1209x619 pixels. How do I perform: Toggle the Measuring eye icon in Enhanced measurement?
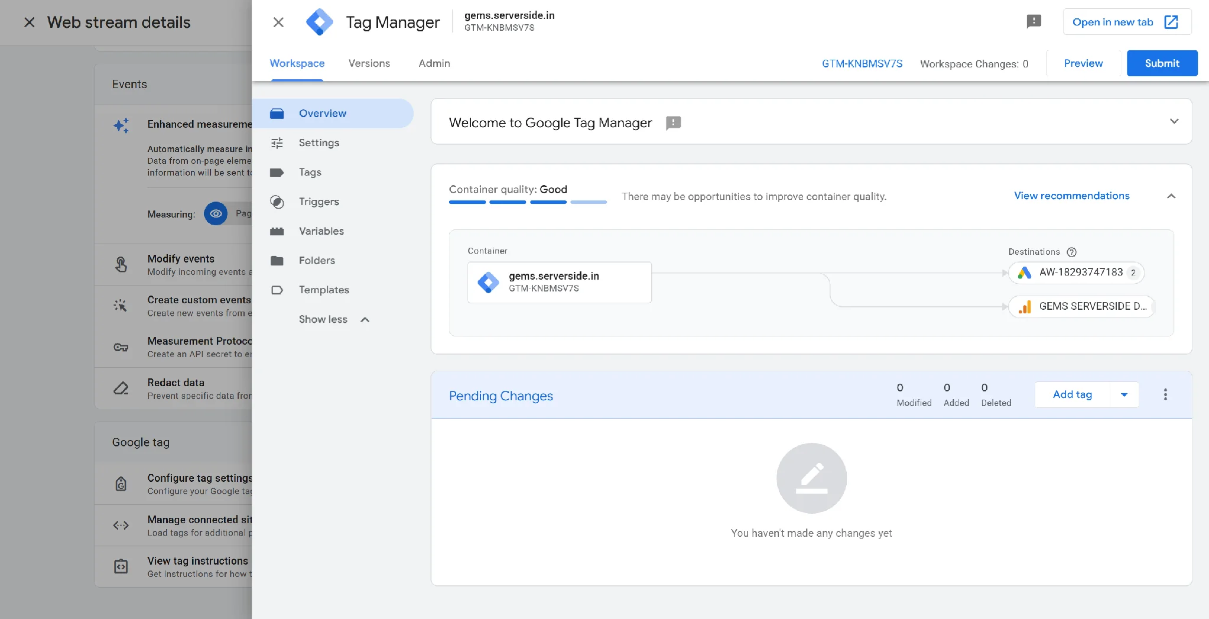point(216,213)
